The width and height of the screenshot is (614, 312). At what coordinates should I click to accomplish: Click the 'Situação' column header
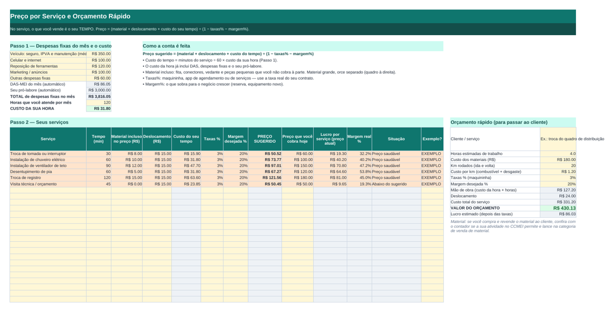tap(396, 139)
